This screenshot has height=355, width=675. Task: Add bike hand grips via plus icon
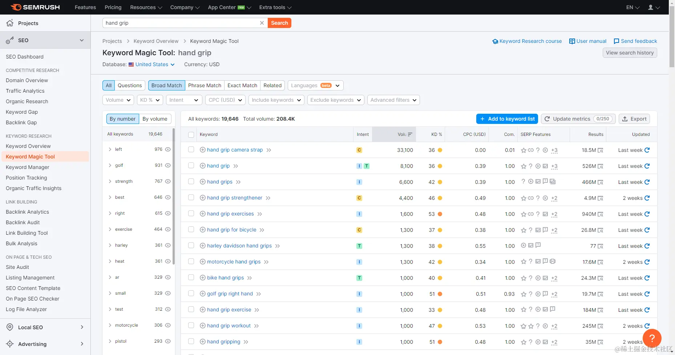tap(203, 278)
